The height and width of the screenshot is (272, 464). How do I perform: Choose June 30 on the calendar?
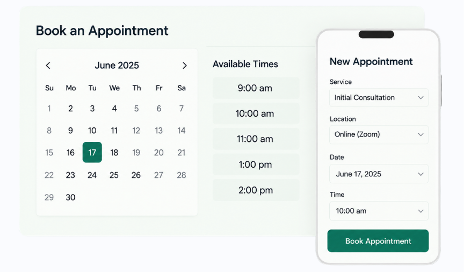click(70, 197)
